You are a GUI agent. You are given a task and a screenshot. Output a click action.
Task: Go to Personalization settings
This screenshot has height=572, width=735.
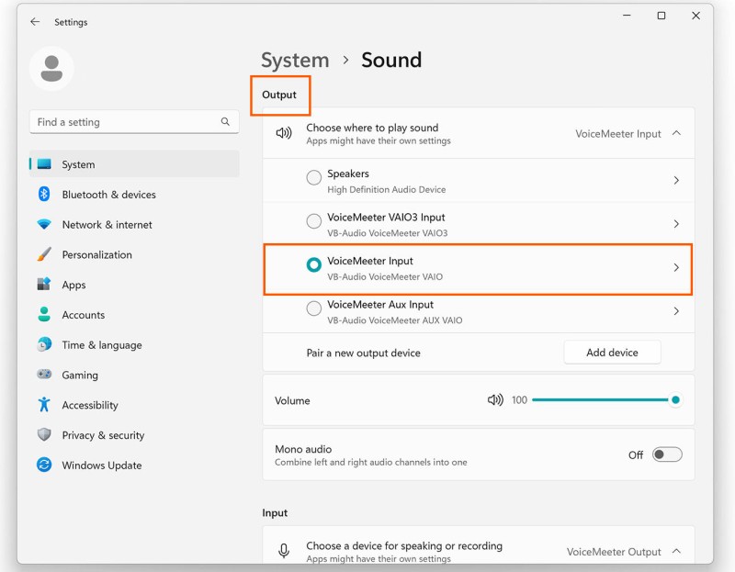point(134,254)
